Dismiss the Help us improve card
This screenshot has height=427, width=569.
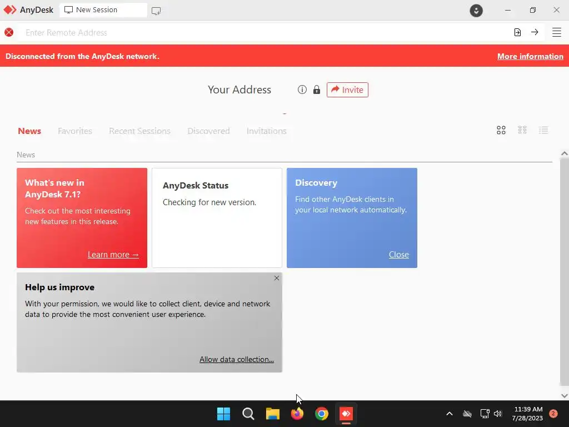pos(277,278)
